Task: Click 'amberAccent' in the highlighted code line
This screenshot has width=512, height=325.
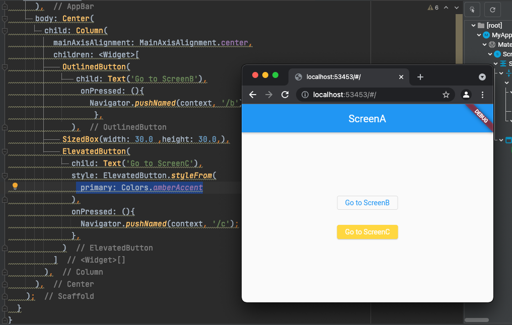Action: (178, 188)
